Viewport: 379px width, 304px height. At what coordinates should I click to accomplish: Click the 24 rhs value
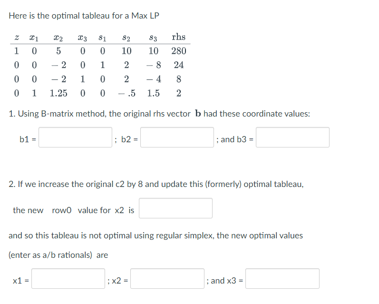(x=179, y=65)
